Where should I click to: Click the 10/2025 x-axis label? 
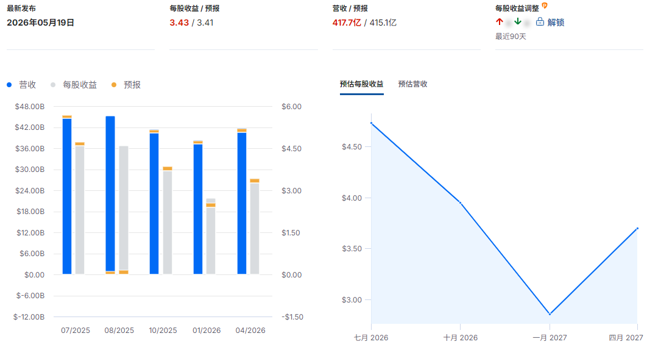(x=163, y=331)
